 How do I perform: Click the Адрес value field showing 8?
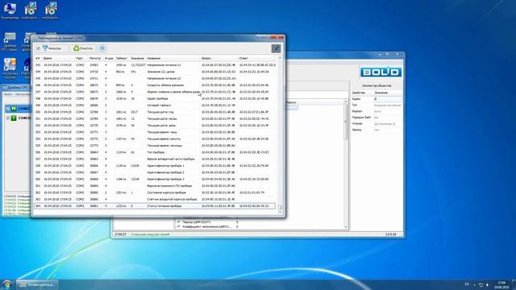[x=388, y=99]
